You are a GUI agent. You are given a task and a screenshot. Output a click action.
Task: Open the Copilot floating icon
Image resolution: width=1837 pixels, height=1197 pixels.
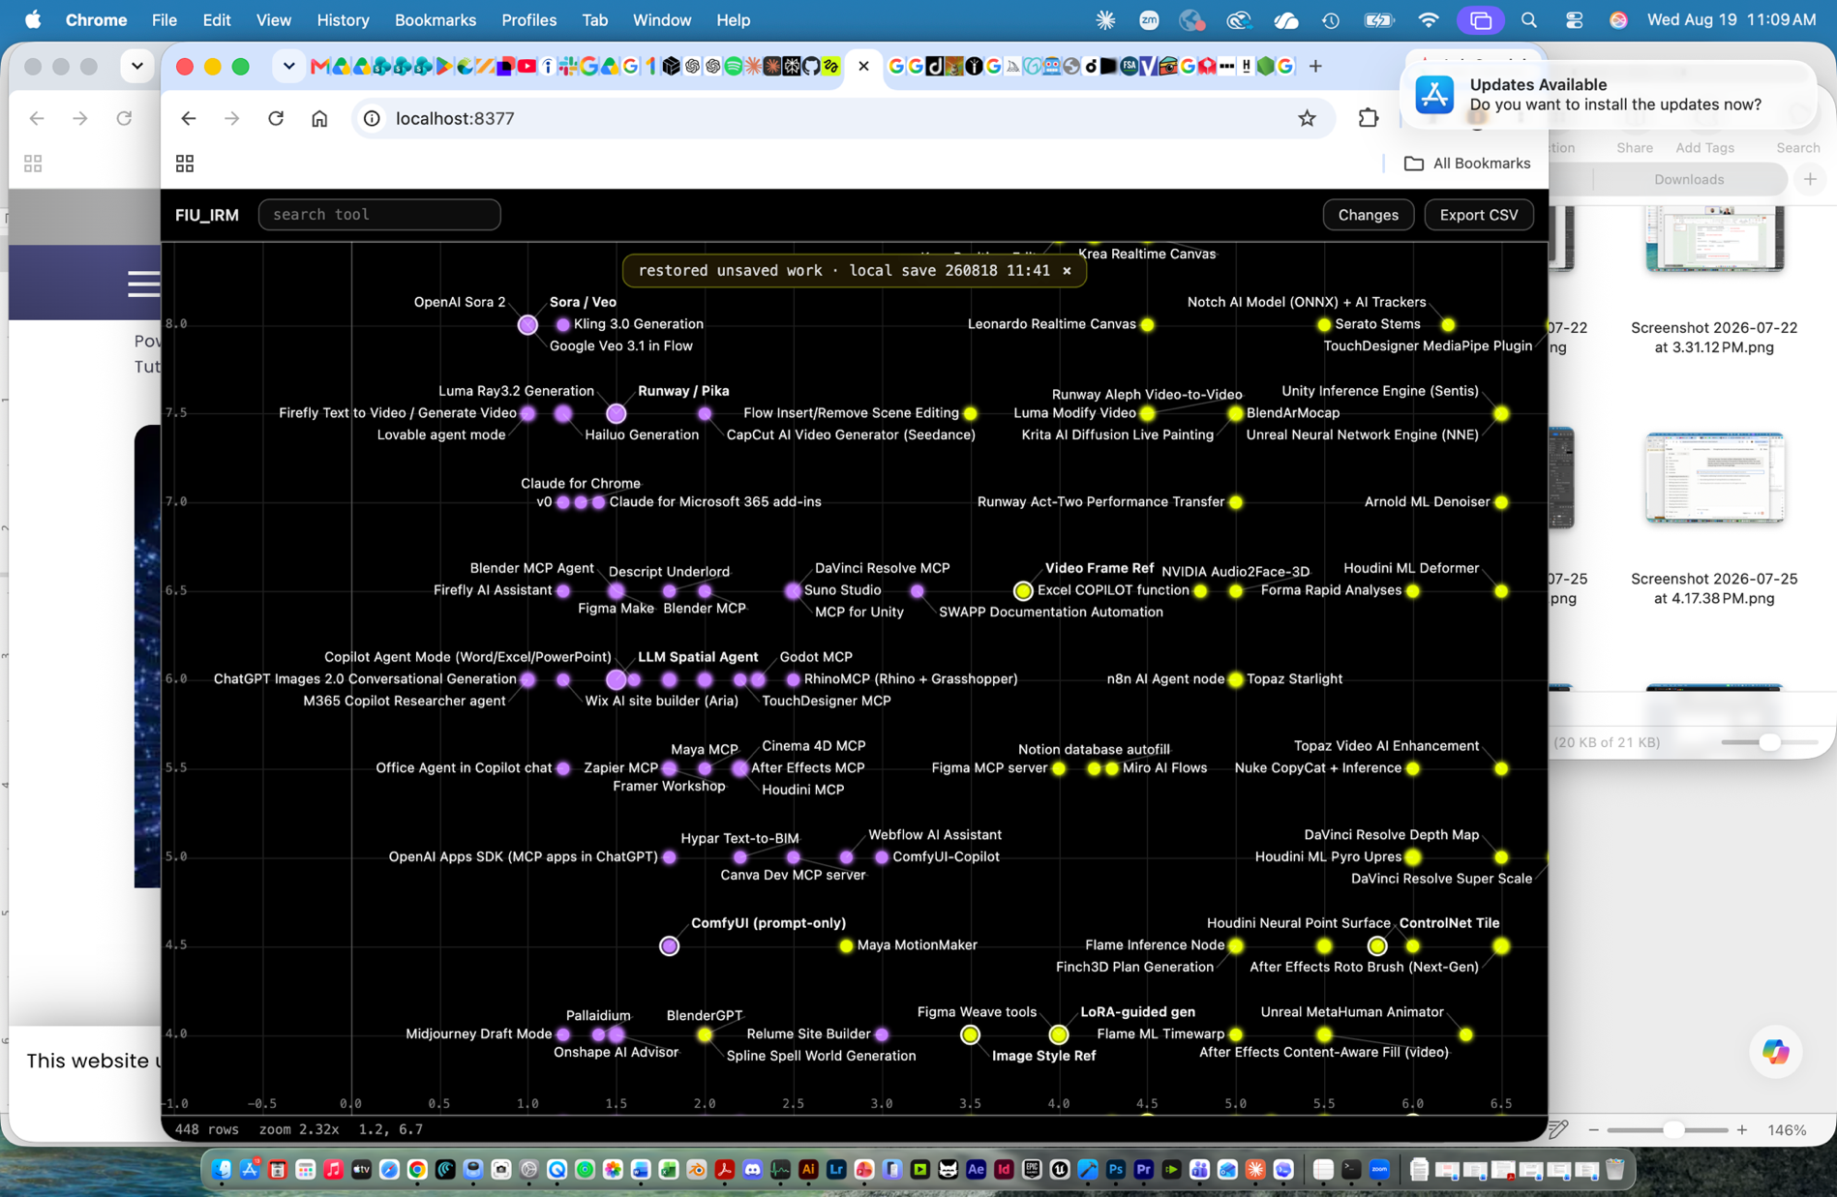1775,1051
